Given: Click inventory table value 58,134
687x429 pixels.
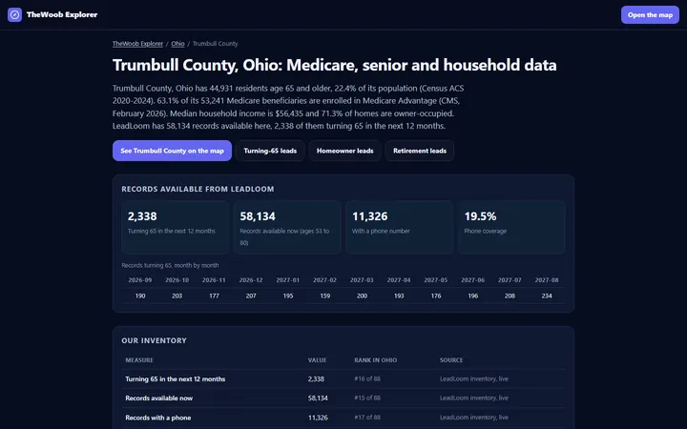Looking at the screenshot, I should pos(318,398).
